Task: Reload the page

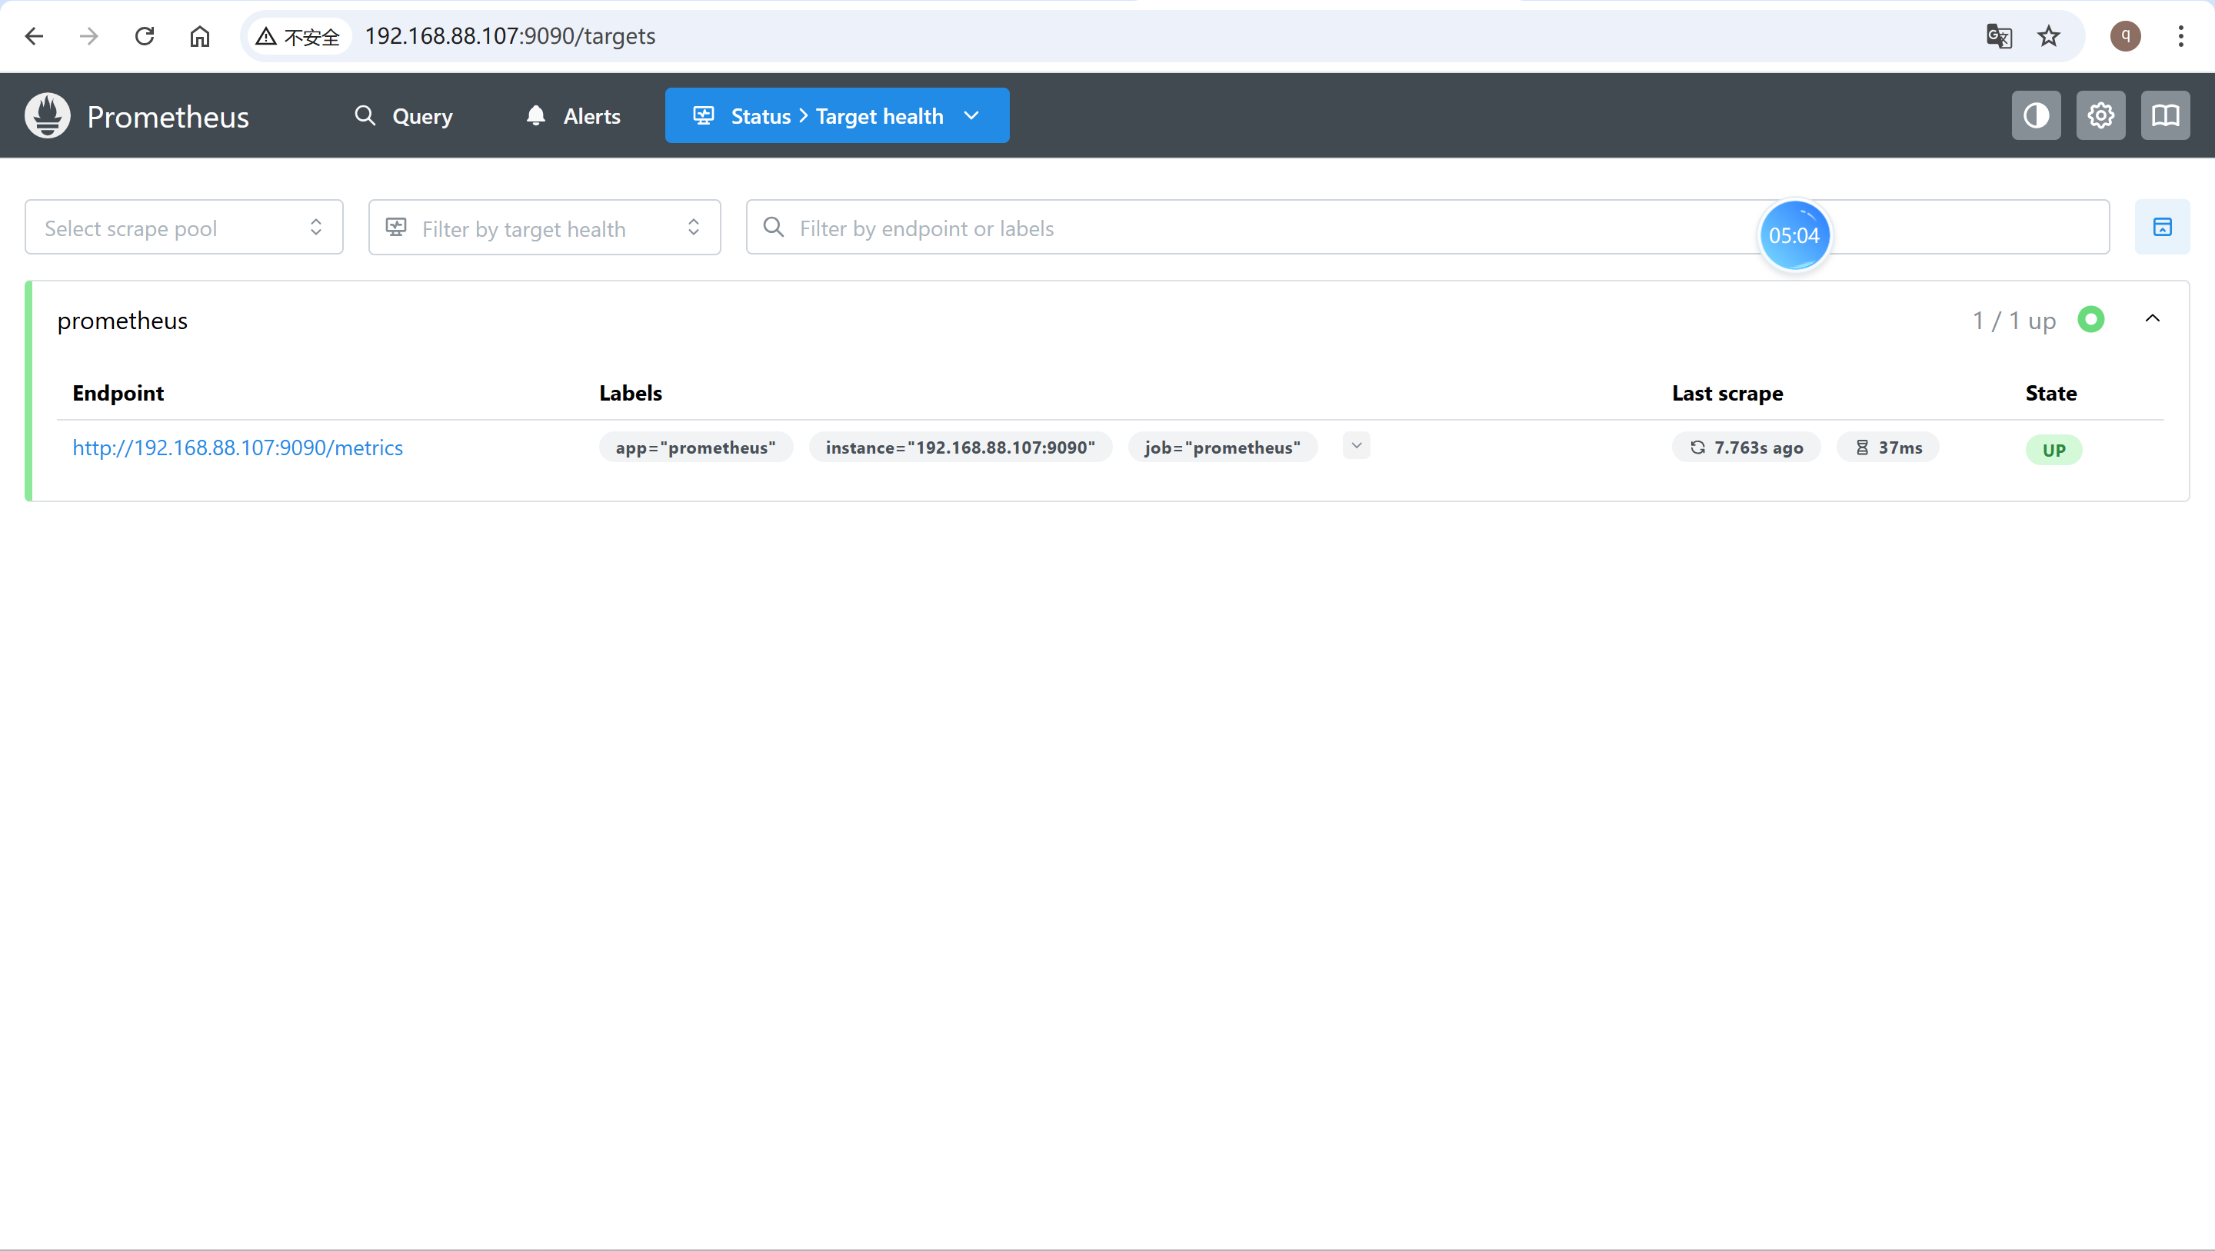Action: (145, 36)
